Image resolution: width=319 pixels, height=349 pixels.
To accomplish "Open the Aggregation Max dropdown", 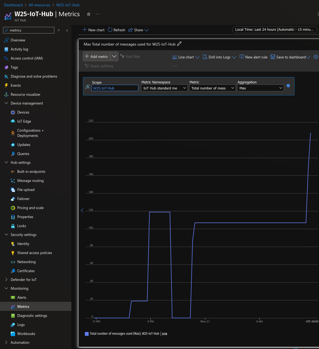I will pos(260,88).
